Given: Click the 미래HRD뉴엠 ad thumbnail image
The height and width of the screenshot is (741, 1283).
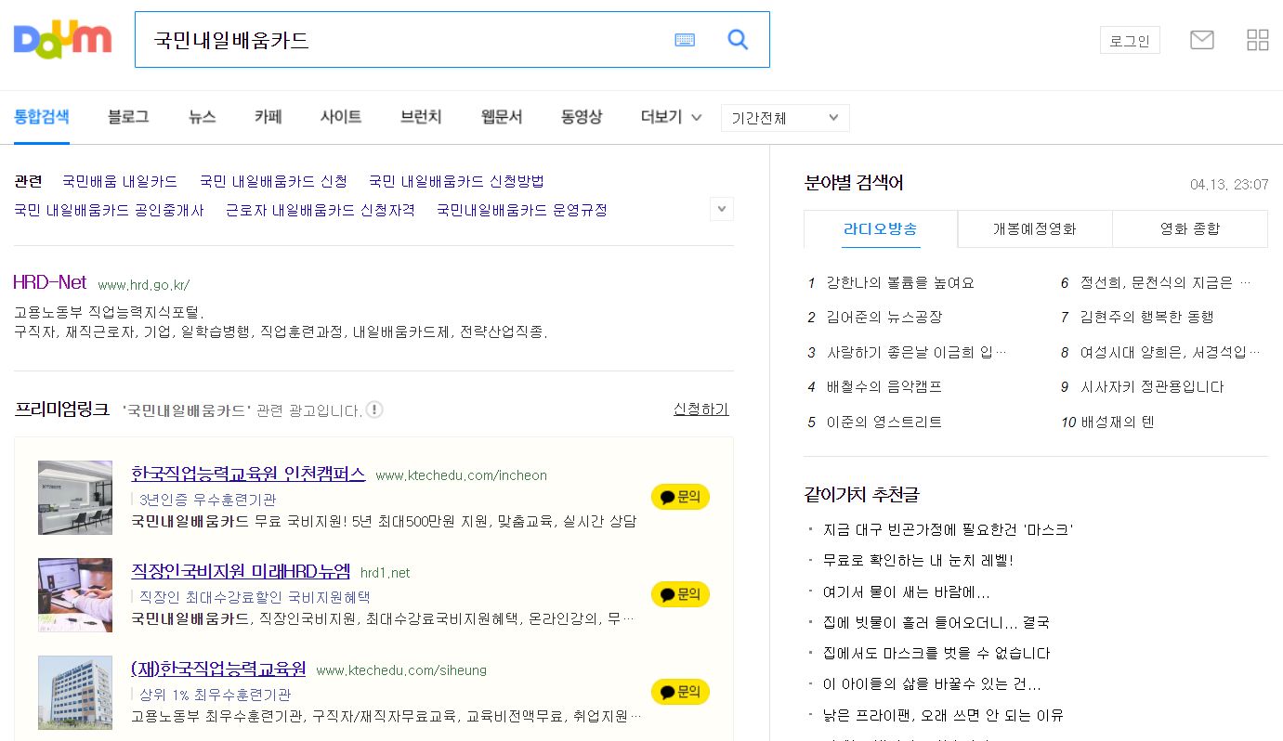Looking at the screenshot, I should pos(75,595).
